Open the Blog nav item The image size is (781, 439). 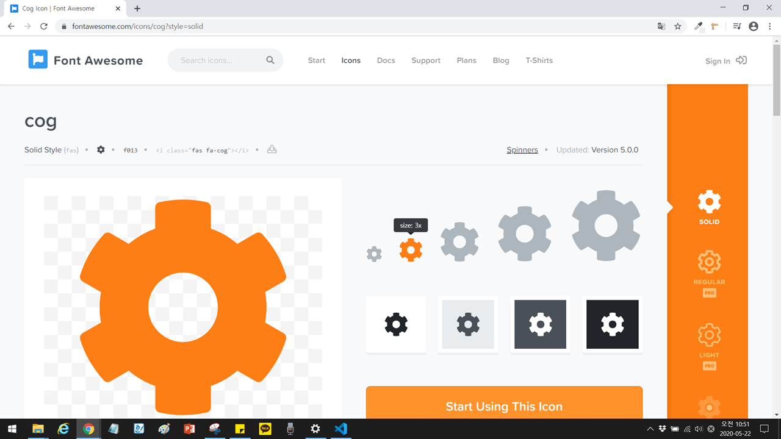tap(501, 60)
